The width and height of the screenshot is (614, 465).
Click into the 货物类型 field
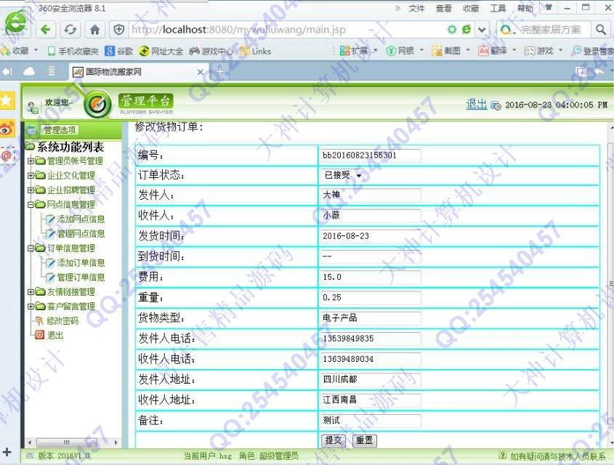pos(371,318)
